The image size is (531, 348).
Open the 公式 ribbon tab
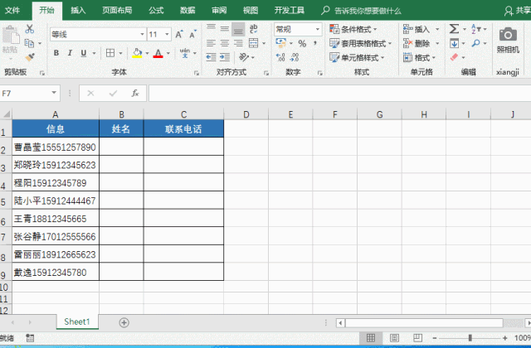click(156, 10)
